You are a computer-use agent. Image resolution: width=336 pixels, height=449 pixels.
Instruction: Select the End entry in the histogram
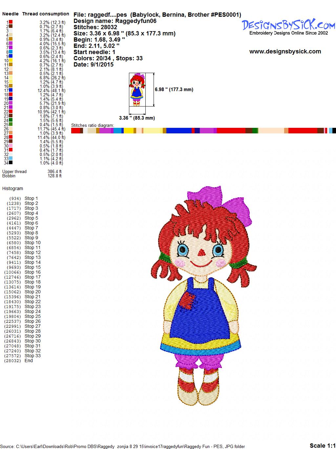29,361
